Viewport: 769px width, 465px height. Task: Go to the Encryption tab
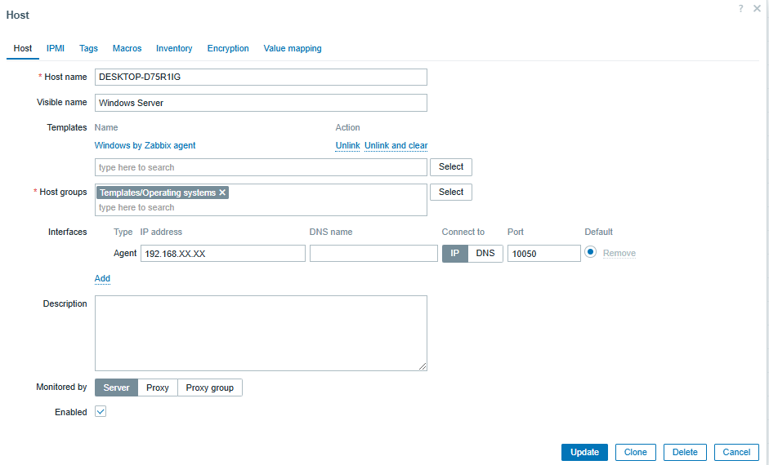click(x=228, y=48)
